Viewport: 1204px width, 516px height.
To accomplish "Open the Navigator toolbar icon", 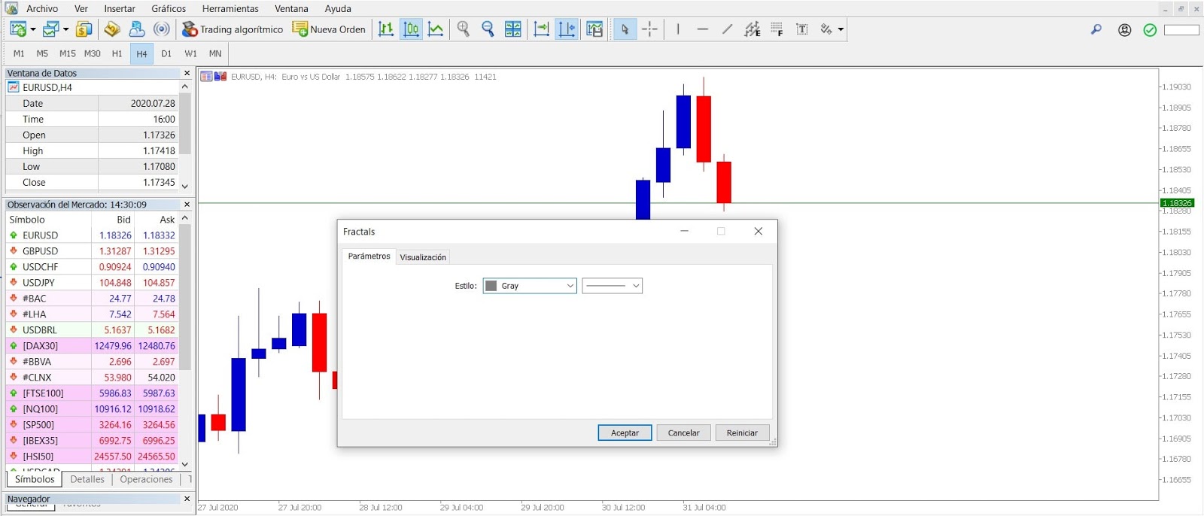I will [137, 29].
